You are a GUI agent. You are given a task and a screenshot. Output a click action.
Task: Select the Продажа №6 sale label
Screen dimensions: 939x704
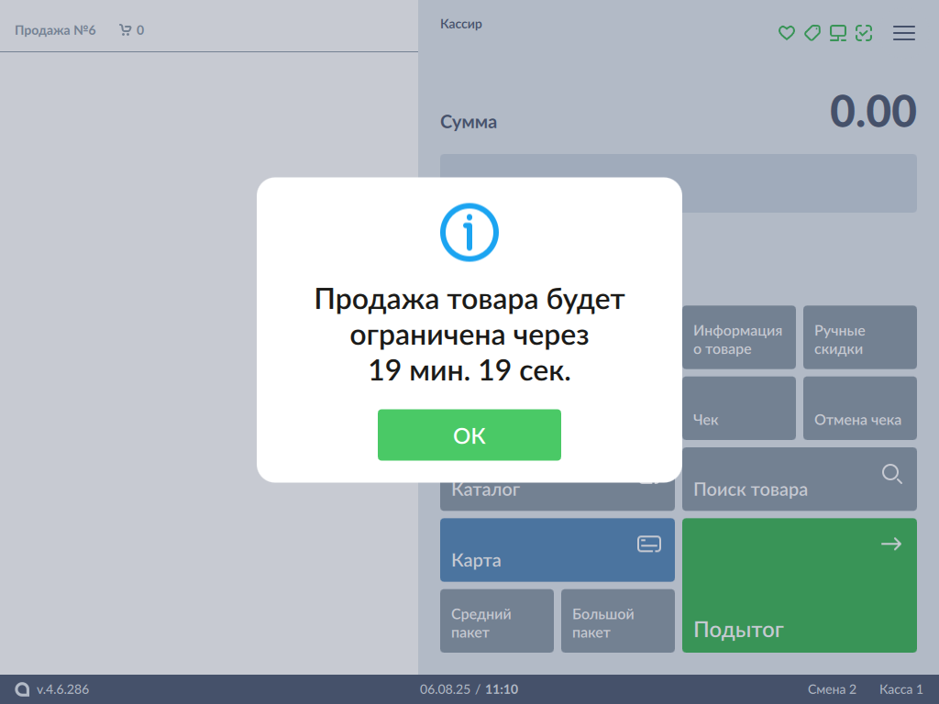55,30
